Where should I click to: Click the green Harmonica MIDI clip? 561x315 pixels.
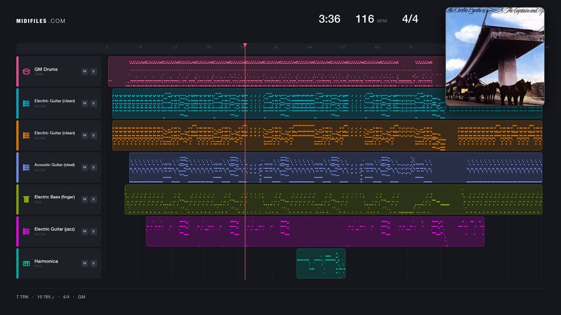coord(321,264)
